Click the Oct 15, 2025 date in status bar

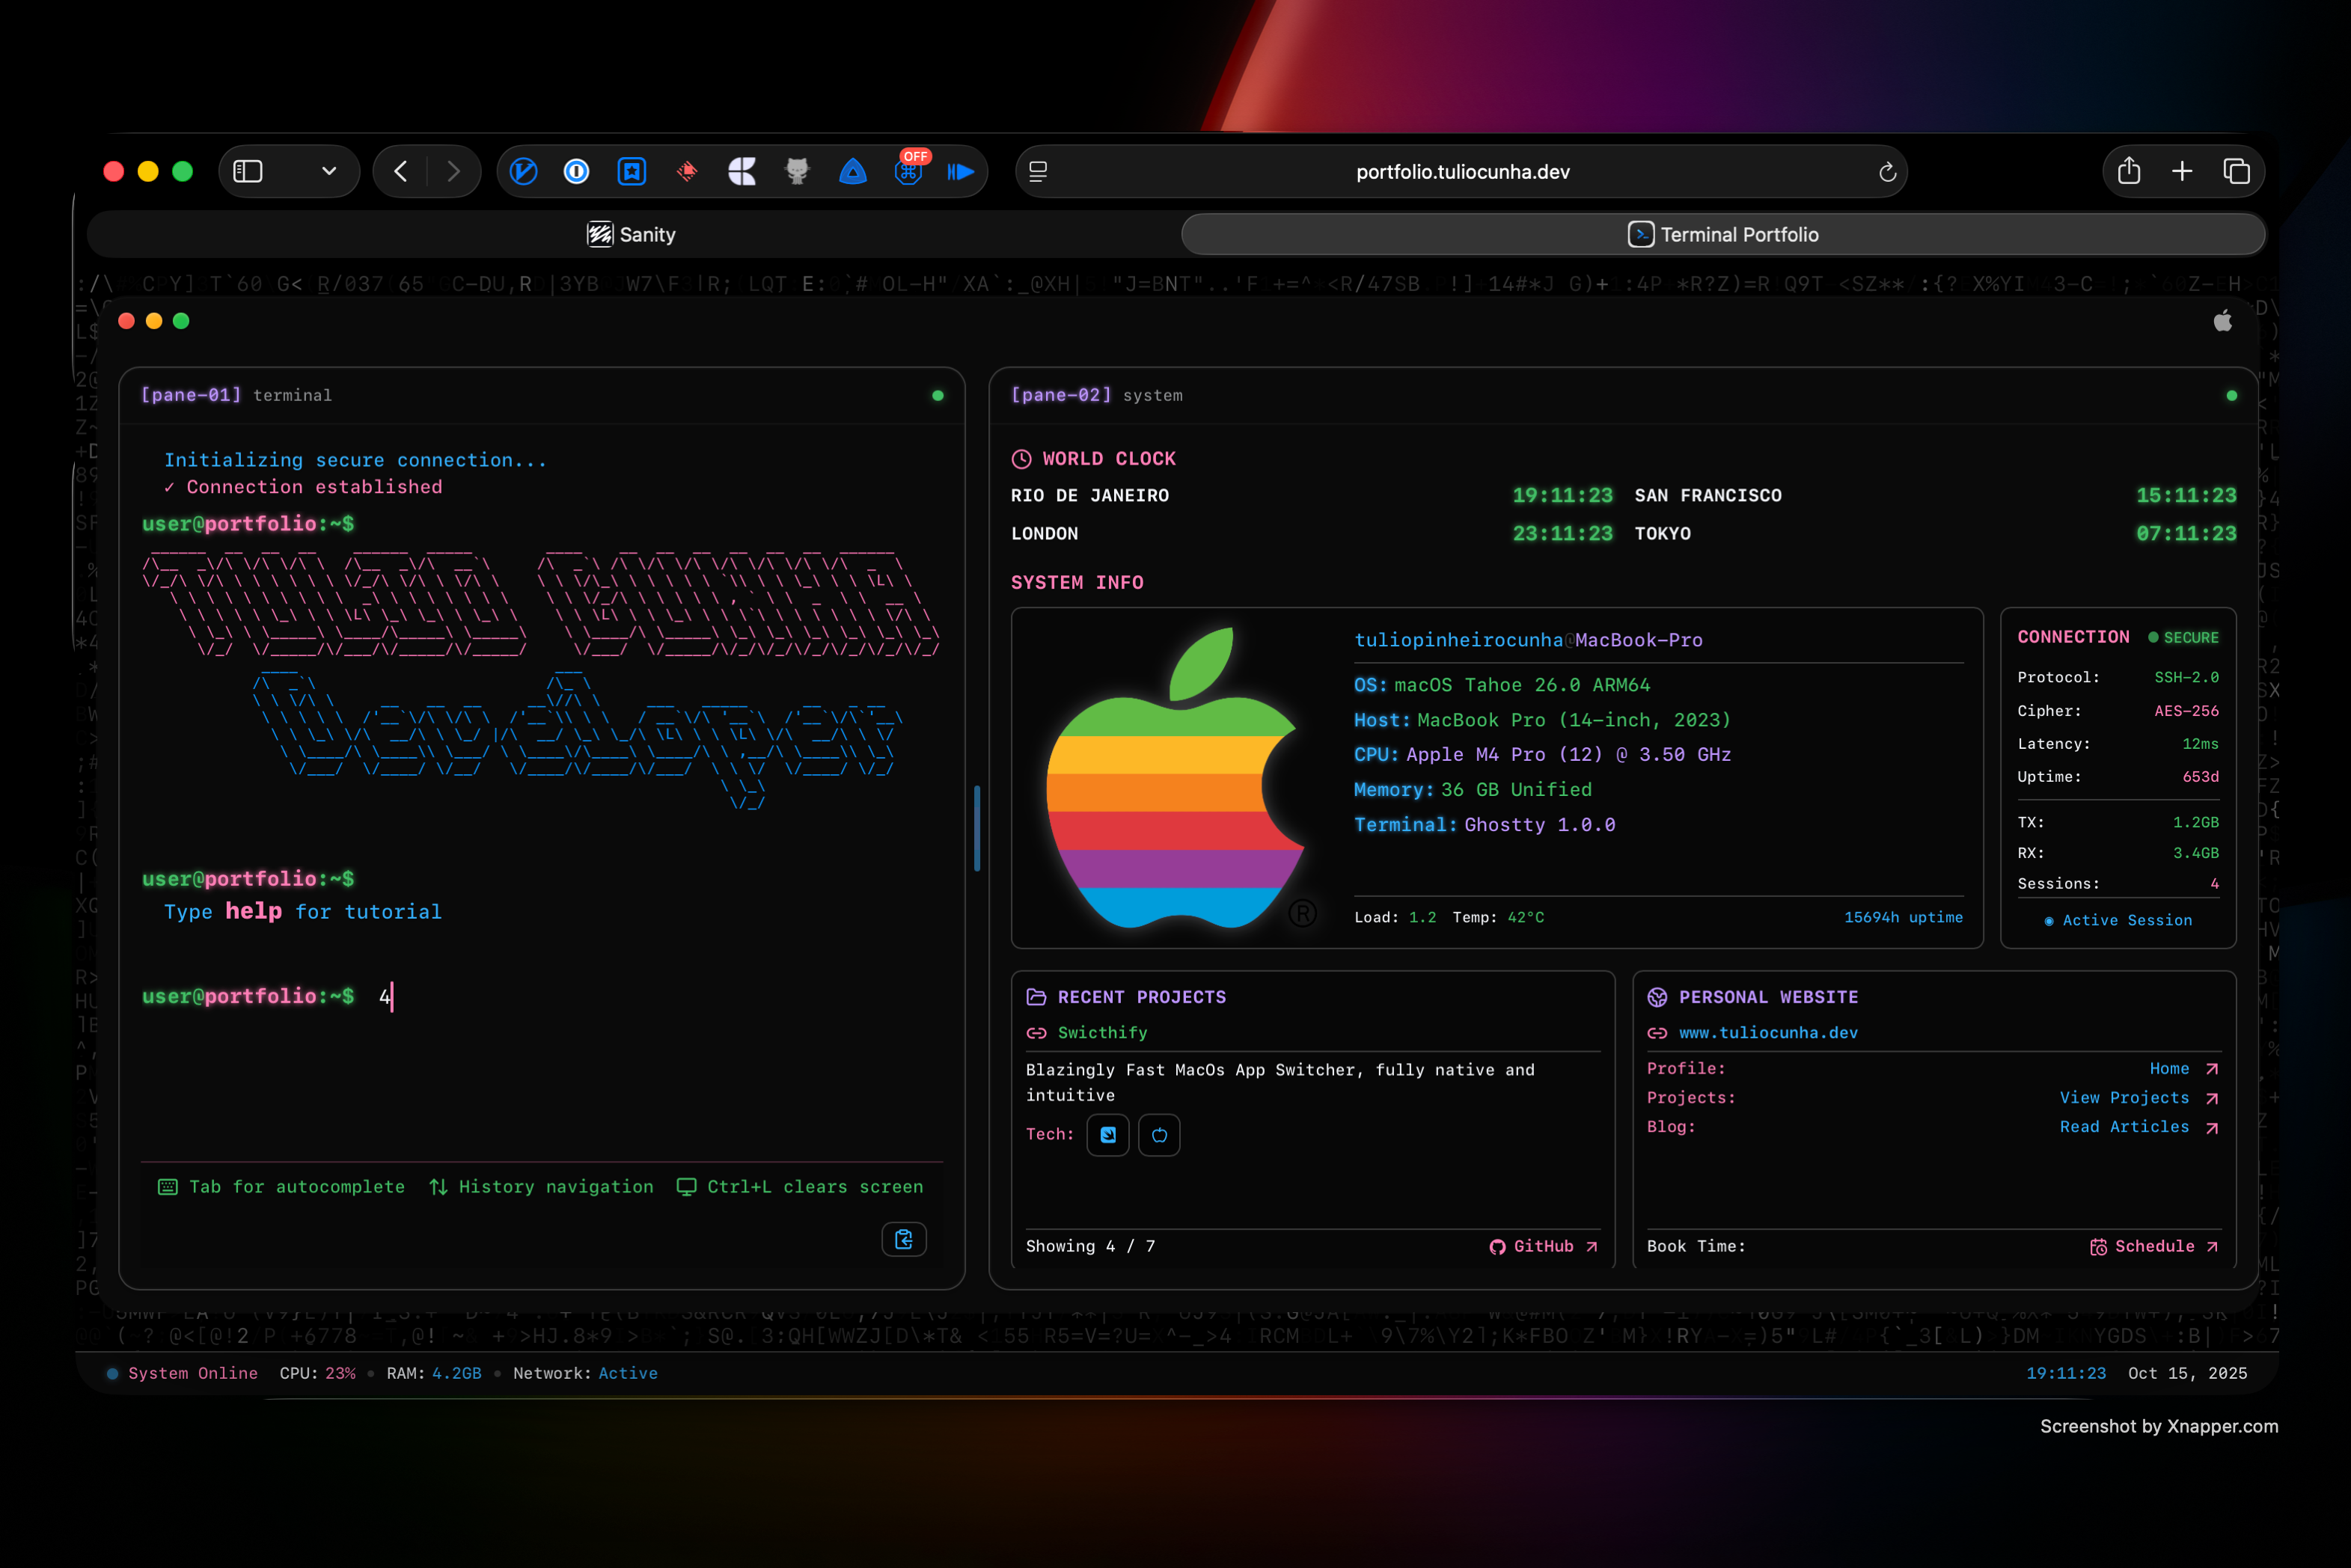2187,1373
